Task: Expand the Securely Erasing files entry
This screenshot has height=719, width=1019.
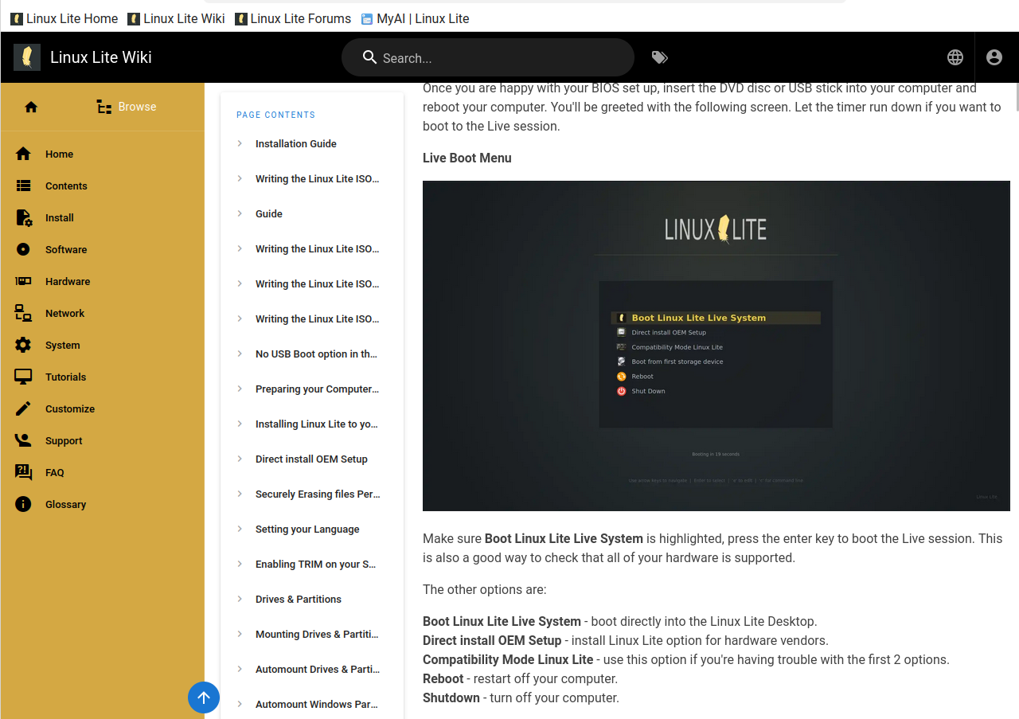Action: 312,494
